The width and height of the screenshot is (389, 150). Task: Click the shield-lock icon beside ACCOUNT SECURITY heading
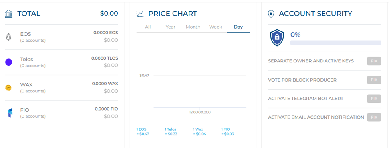pyautogui.click(x=271, y=14)
